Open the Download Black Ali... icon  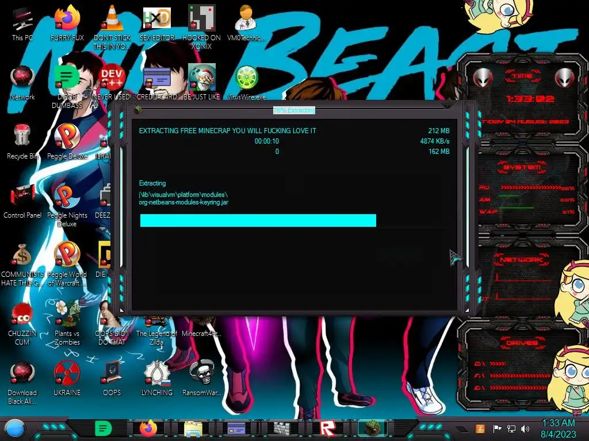[22, 382]
